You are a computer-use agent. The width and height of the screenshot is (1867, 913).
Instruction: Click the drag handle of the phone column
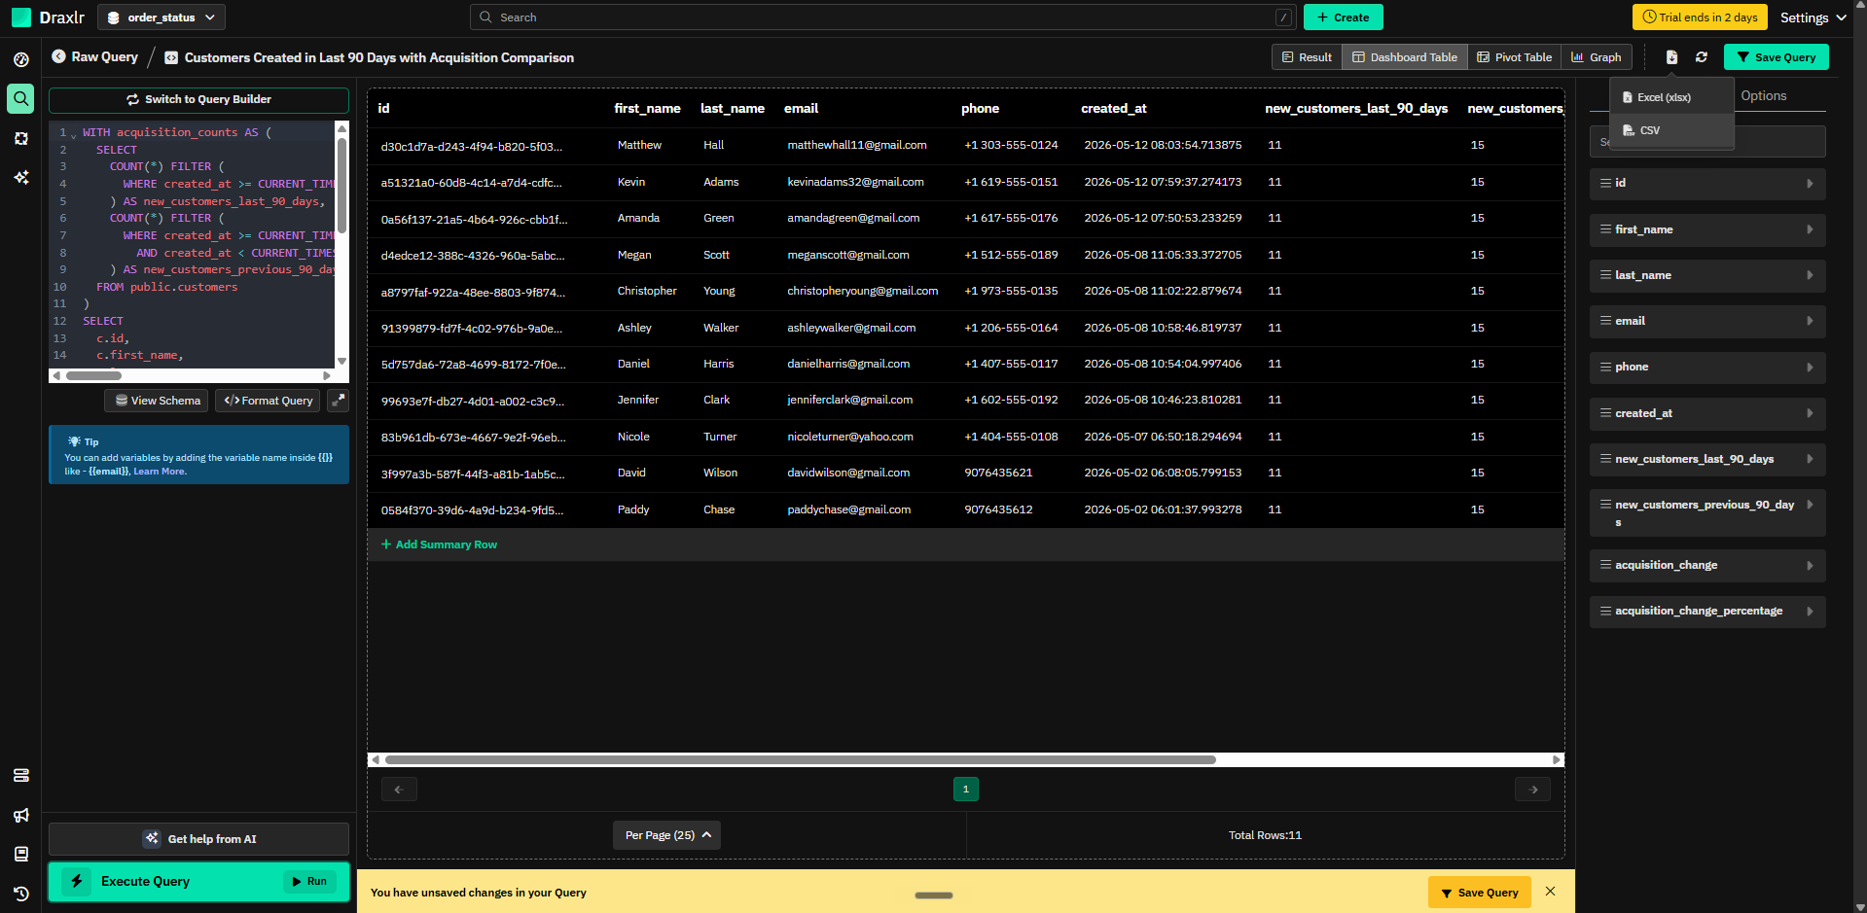tap(1605, 367)
